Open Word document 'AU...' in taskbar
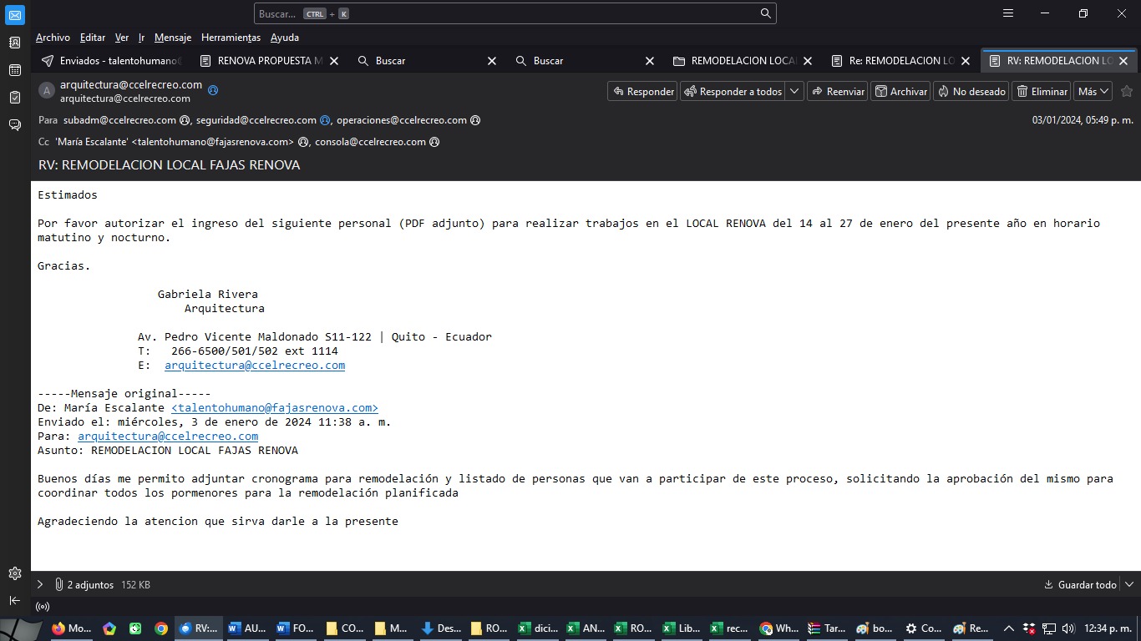Image resolution: width=1141 pixels, height=641 pixels. click(246, 628)
